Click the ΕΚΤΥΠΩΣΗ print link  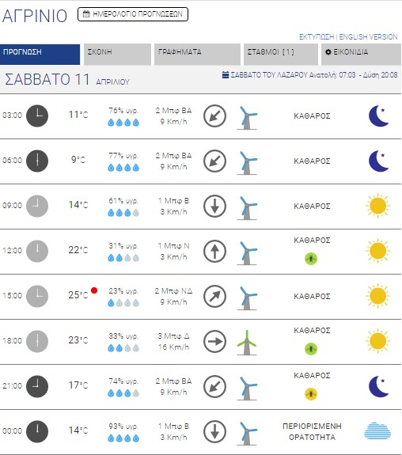[317, 37]
